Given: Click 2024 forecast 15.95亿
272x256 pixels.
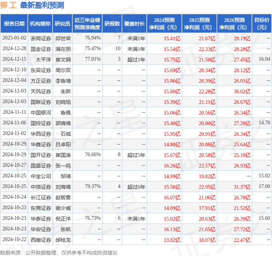Looking at the screenshot, I should click(x=172, y=134).
